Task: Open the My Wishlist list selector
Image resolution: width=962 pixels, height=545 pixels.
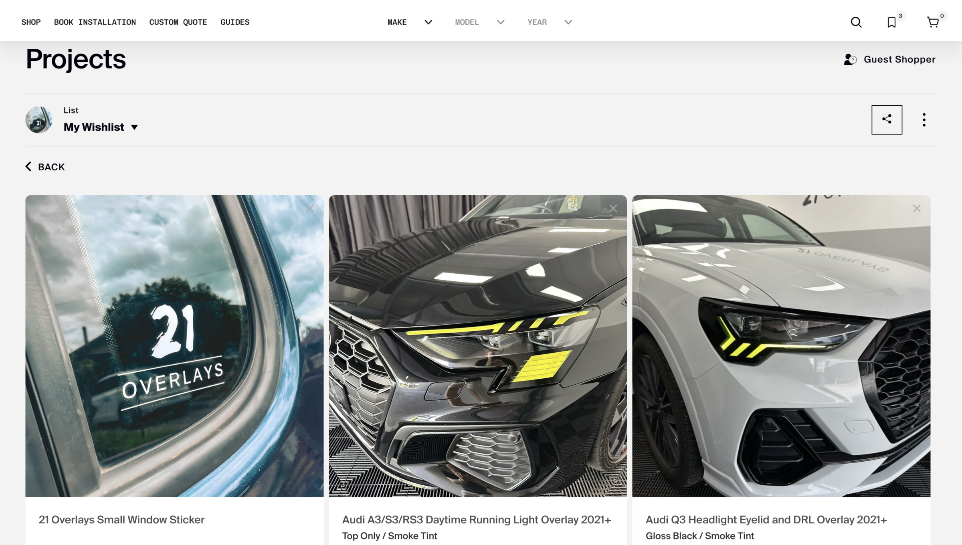Action: pyautogui.click(x=101, y=127)
